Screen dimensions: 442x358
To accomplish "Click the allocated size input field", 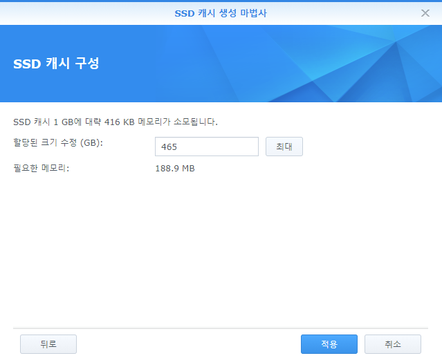I will [207, 147].
